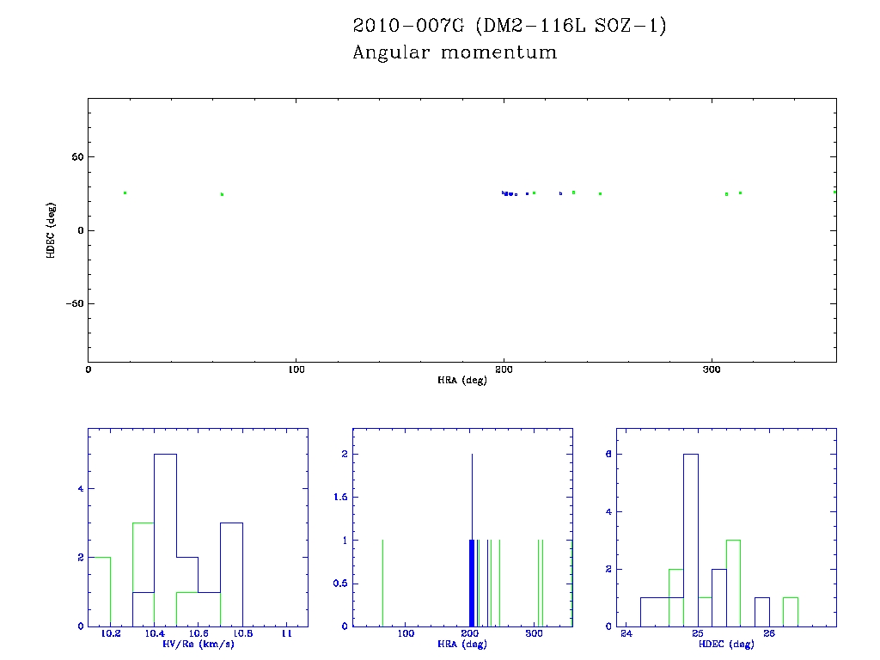Click the '26' tick of HDEC histogram

769,633
